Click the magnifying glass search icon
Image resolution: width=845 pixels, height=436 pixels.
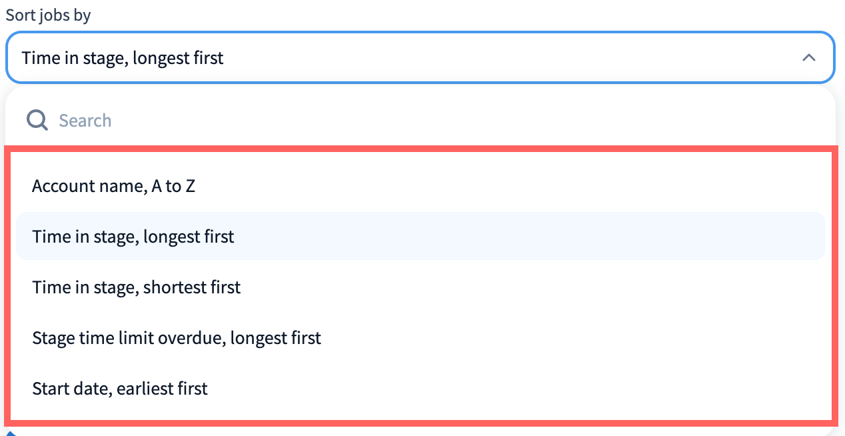(x=37, y=121)
